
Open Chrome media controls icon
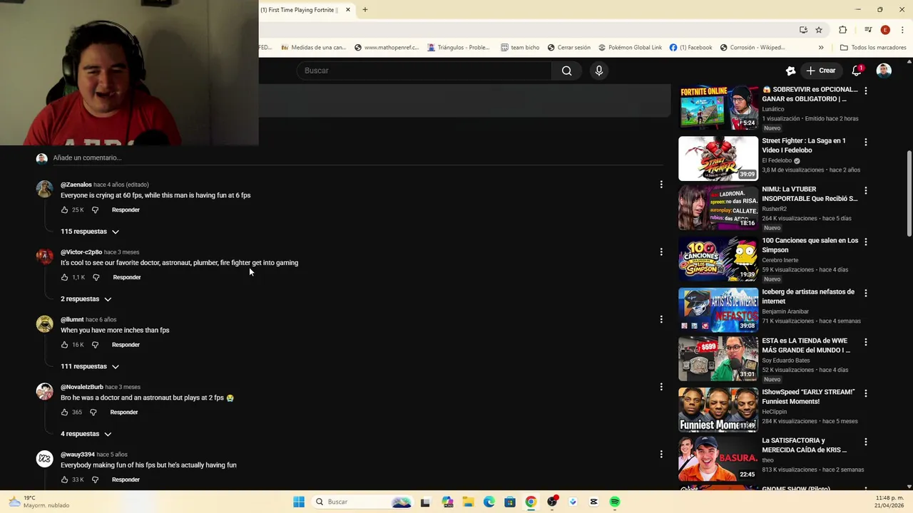coord(868,30)
